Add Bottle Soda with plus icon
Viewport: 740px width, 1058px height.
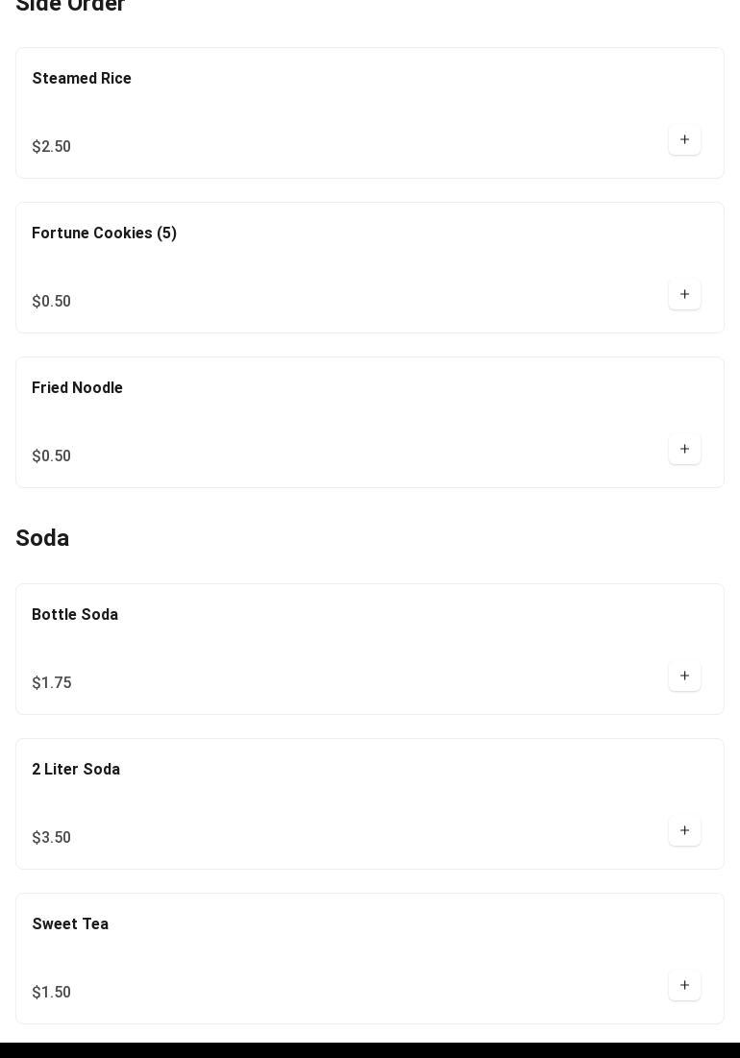tap(684, 677)
